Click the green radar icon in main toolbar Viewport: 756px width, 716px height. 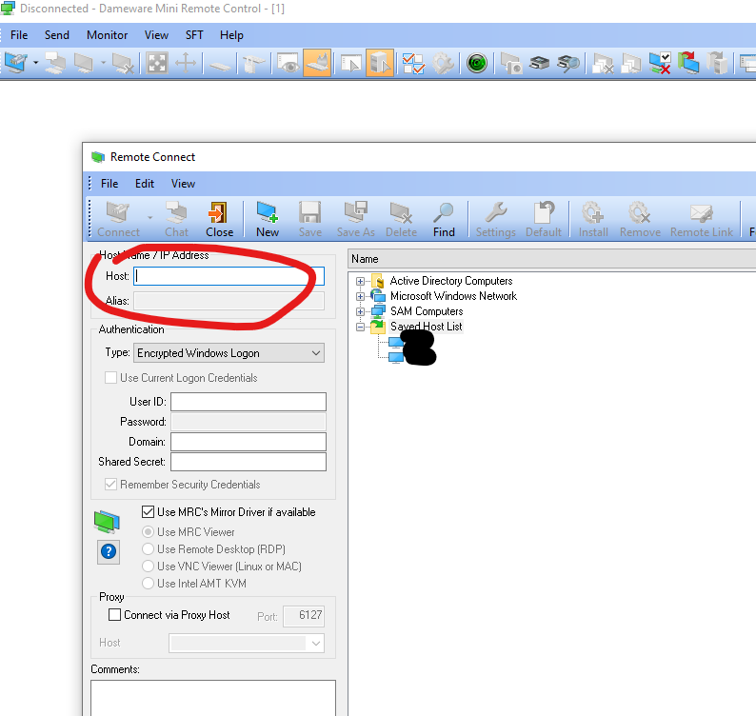pyautogui.click(x=477, y=63)
